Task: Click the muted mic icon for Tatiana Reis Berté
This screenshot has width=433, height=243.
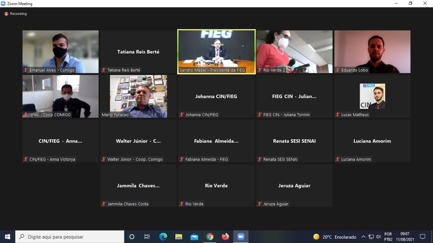Action: click(x=104, y=70)
